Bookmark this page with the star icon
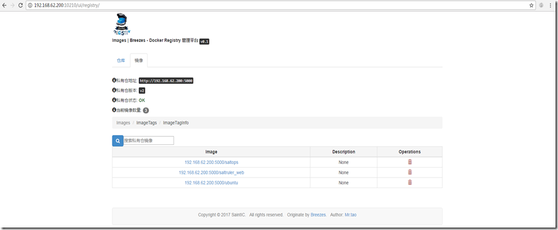 tap(531, 6)
